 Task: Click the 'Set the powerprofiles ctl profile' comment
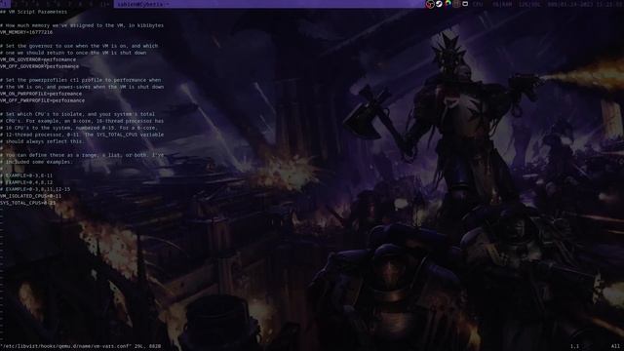point(80,80)
